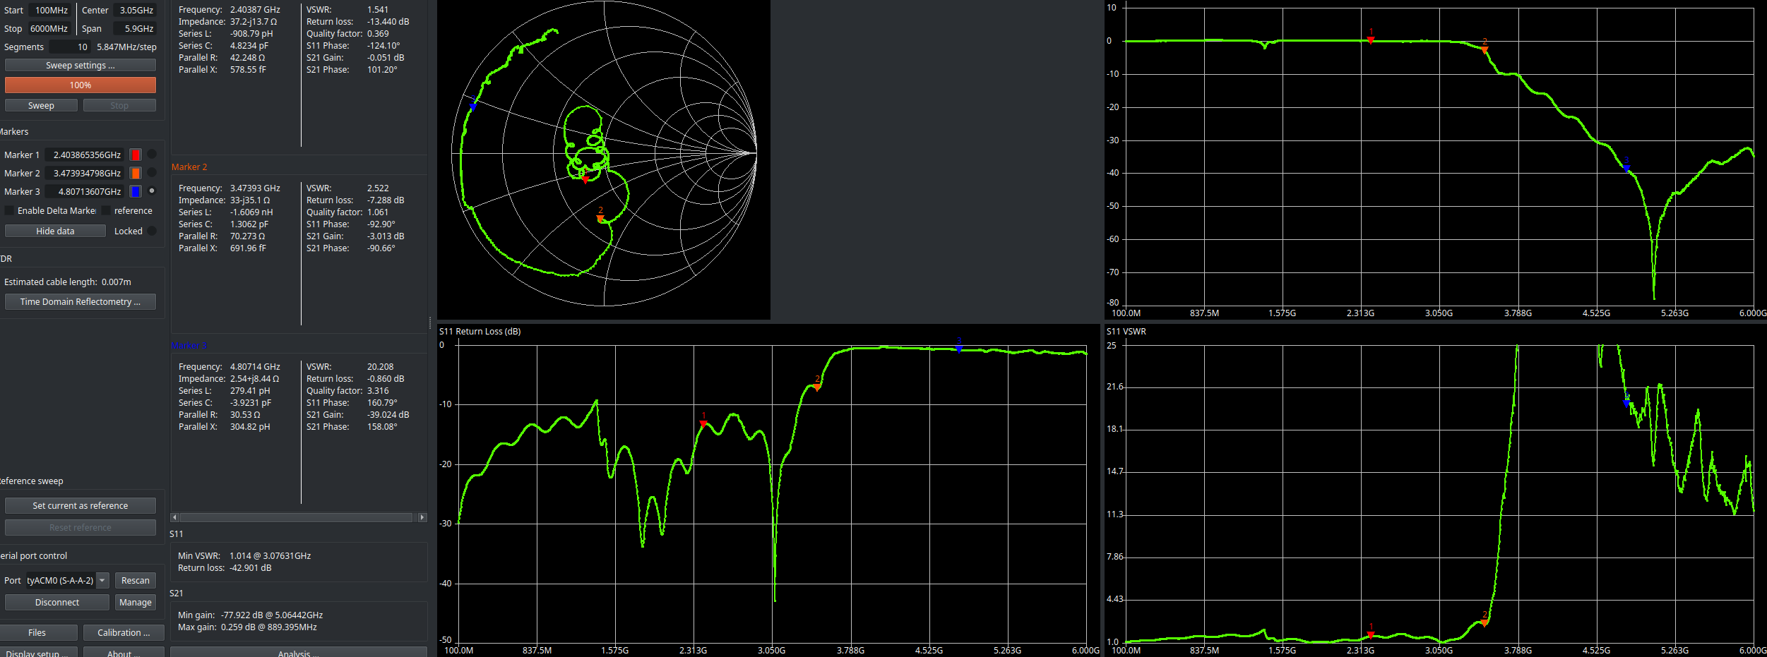Screen dimensions: 1767x657
Task: Click the Marker 2 section heading
Action: coord(189,167)
